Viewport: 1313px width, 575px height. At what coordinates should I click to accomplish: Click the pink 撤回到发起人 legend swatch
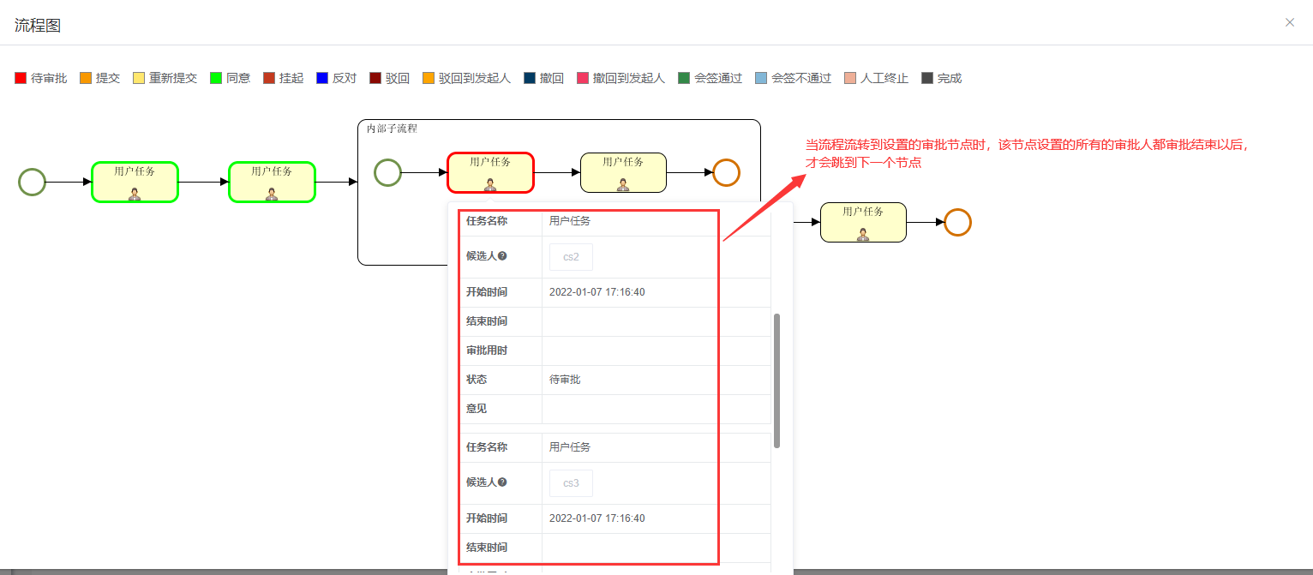(x=583, y=78)
